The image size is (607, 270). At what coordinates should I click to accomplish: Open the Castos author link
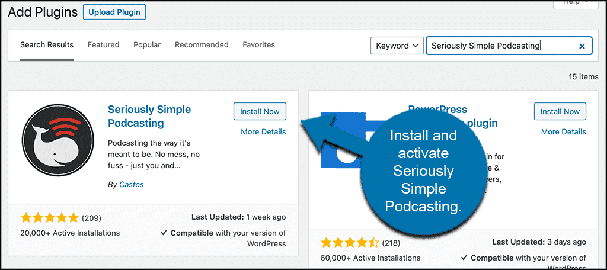click(x=131, y=185)
